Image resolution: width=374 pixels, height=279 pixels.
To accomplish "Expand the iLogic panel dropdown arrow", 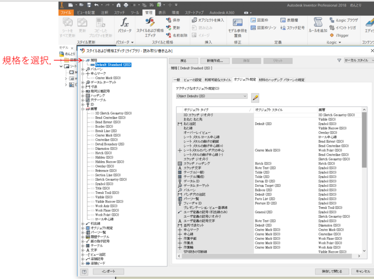I will pos(340,43).
